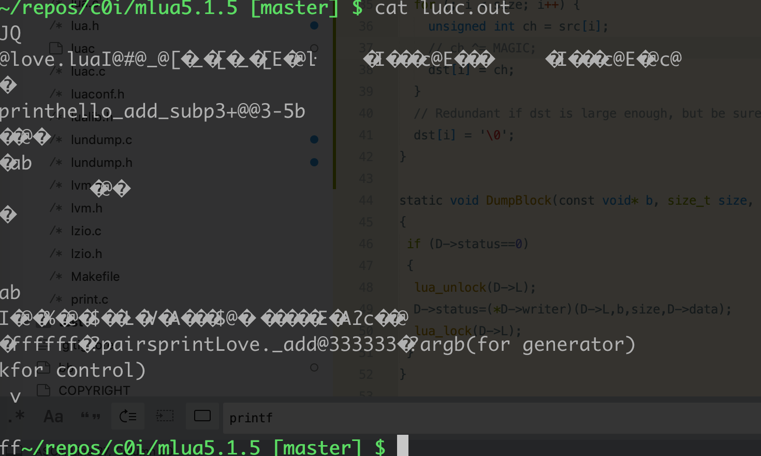Toggle wrap-around search icon
761x456 pixels.
(x=127, y=416)
